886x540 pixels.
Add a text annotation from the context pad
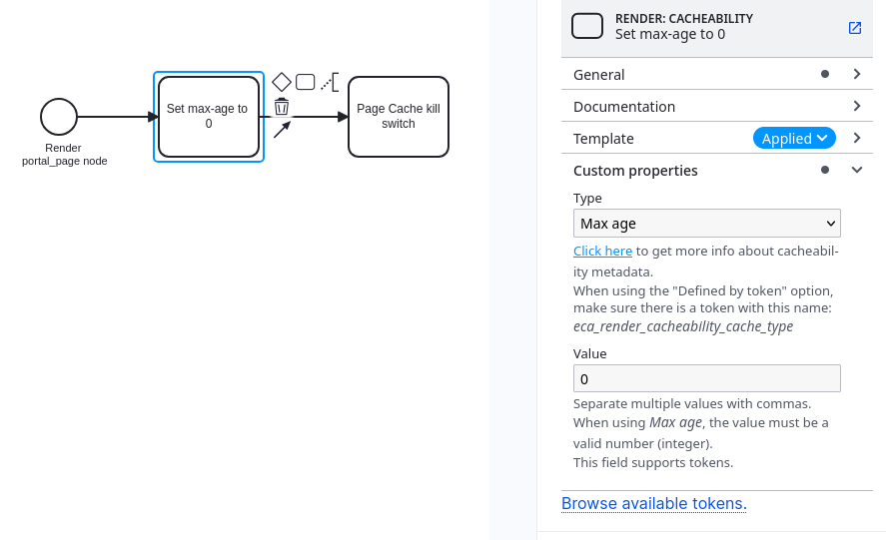click(330, 82)
